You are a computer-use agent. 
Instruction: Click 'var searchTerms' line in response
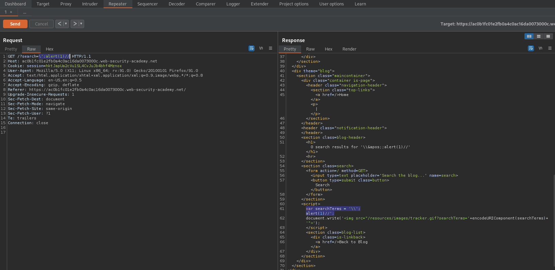[x=333, y=209]
